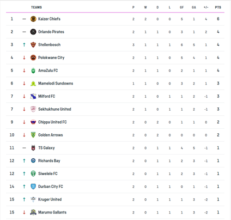Select the Golden Arrows shield icon
Image resolution: width=231 pixels, height=220 pixels.
pos(33,135)
